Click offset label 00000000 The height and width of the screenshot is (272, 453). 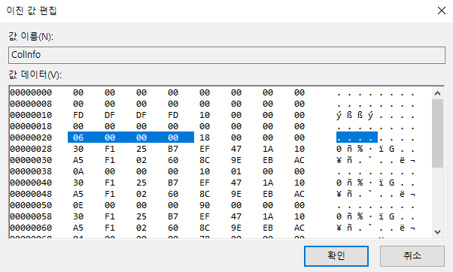(x=31, y=92)
